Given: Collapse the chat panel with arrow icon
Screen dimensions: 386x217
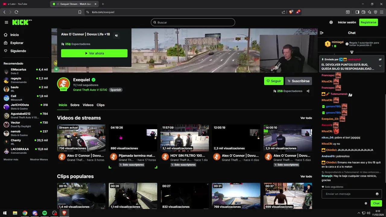Looking at the screenshot, I should click(321, 33).
